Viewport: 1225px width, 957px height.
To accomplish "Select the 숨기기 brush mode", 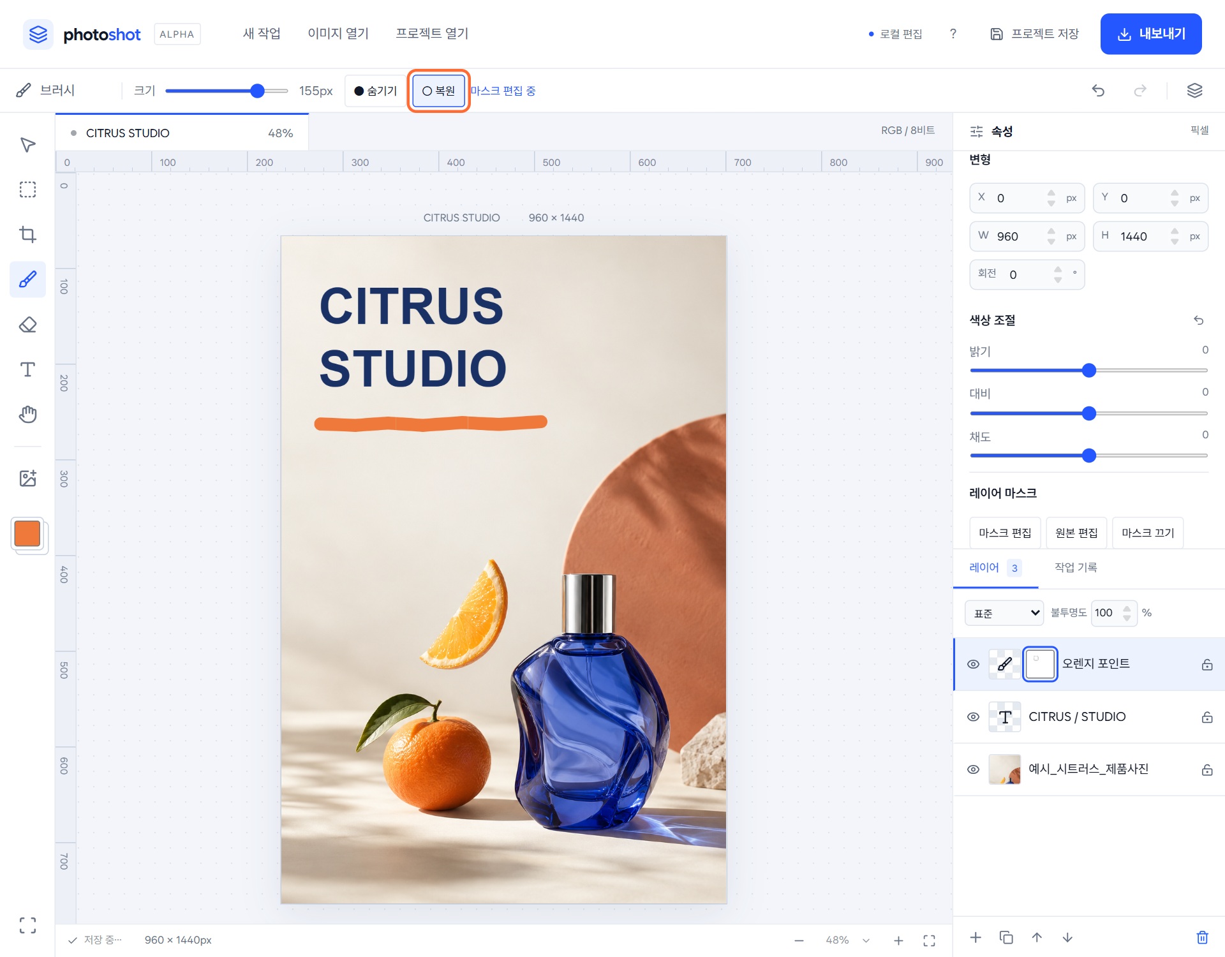I will [376, 91].
